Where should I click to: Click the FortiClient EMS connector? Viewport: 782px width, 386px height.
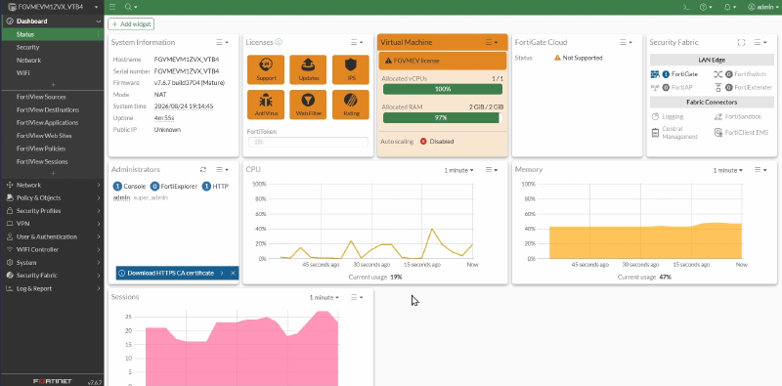pos(742,133)
